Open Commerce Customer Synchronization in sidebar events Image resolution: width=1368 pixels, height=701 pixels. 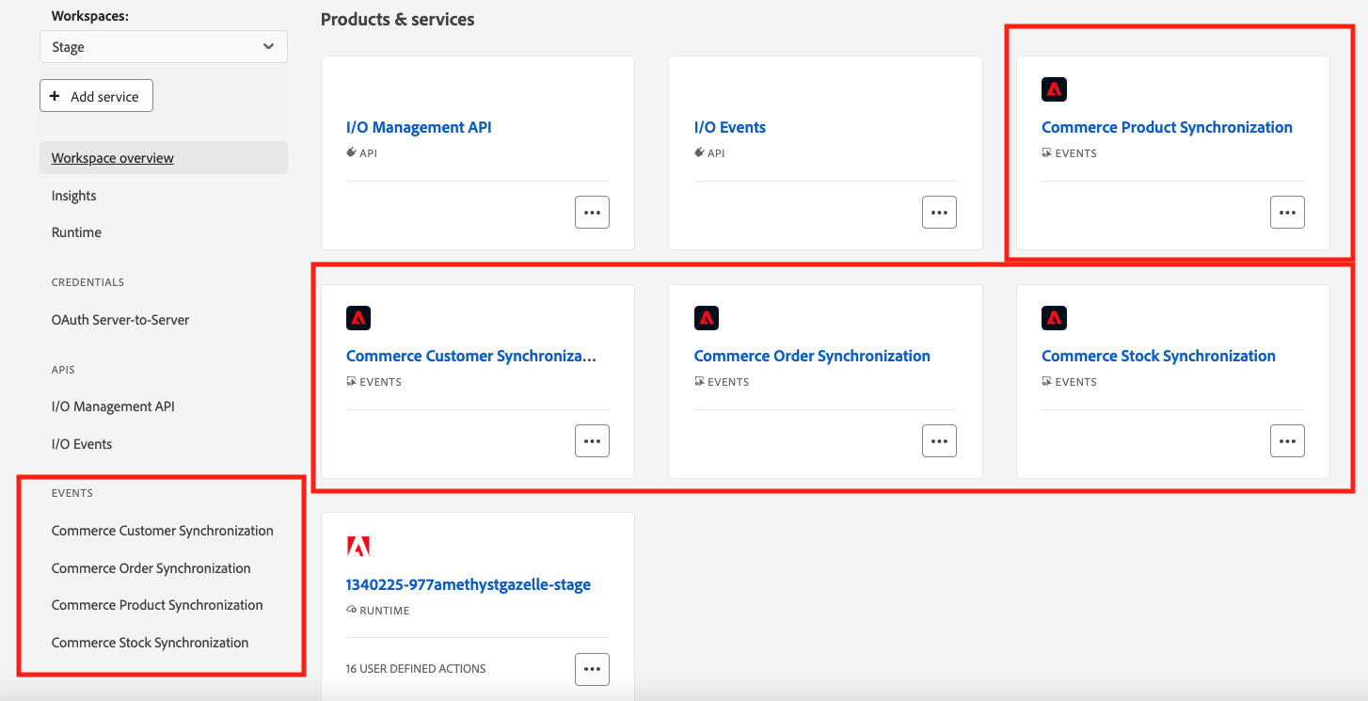coord(163,531)
